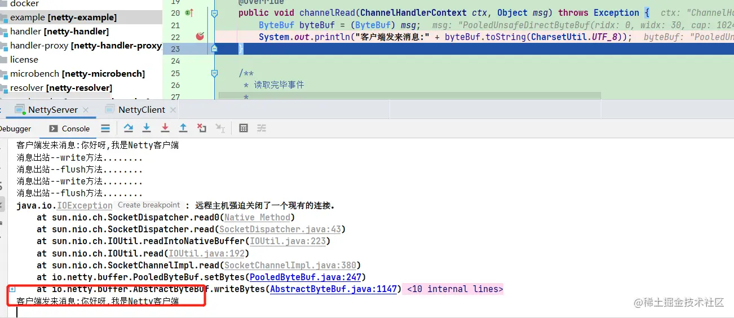Close the NettyServer tab

86,110
